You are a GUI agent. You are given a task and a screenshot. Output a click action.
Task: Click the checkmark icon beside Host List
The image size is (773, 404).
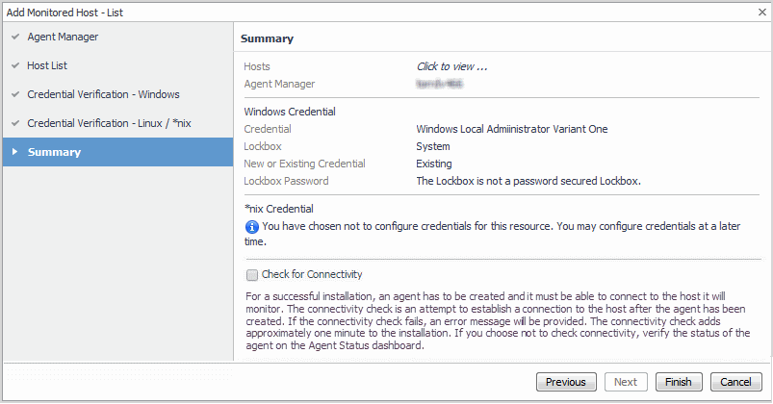15,66
